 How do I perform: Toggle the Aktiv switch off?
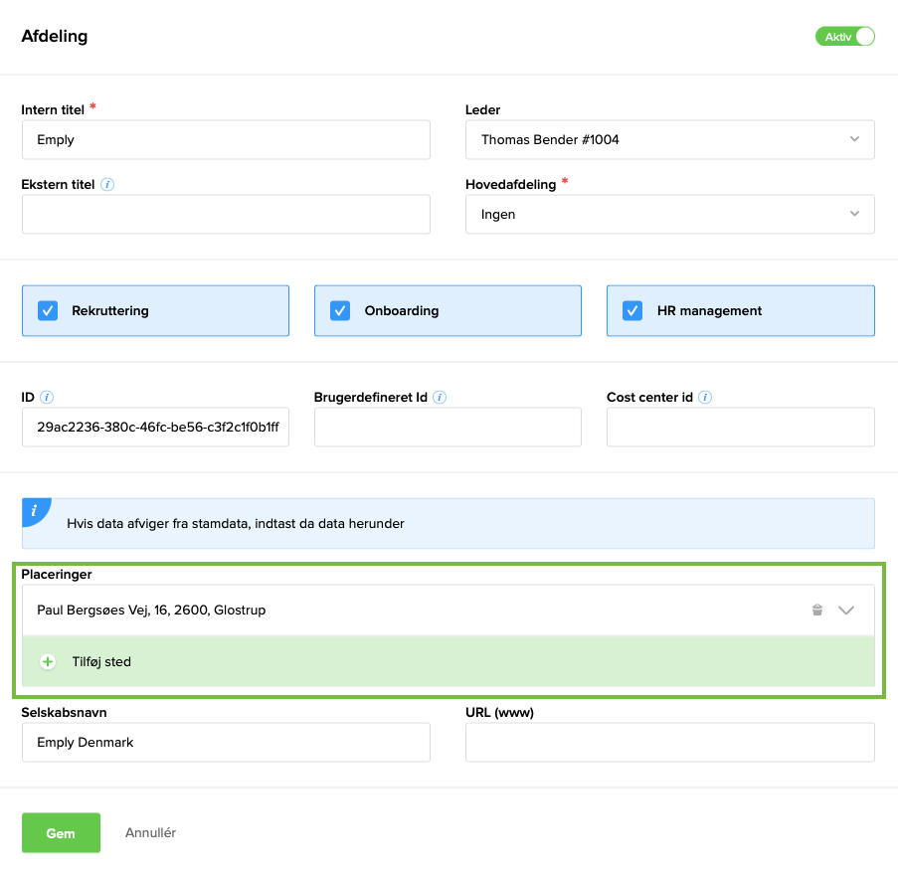point(844,37)
